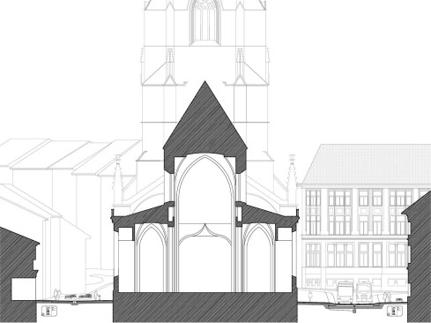Select the right bus on the street
Viewport: 431px width, 323px height.
[x=364, y=291]
